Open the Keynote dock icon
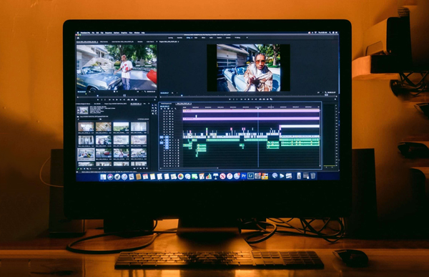The image size is (429, 277). click(216, 176)
